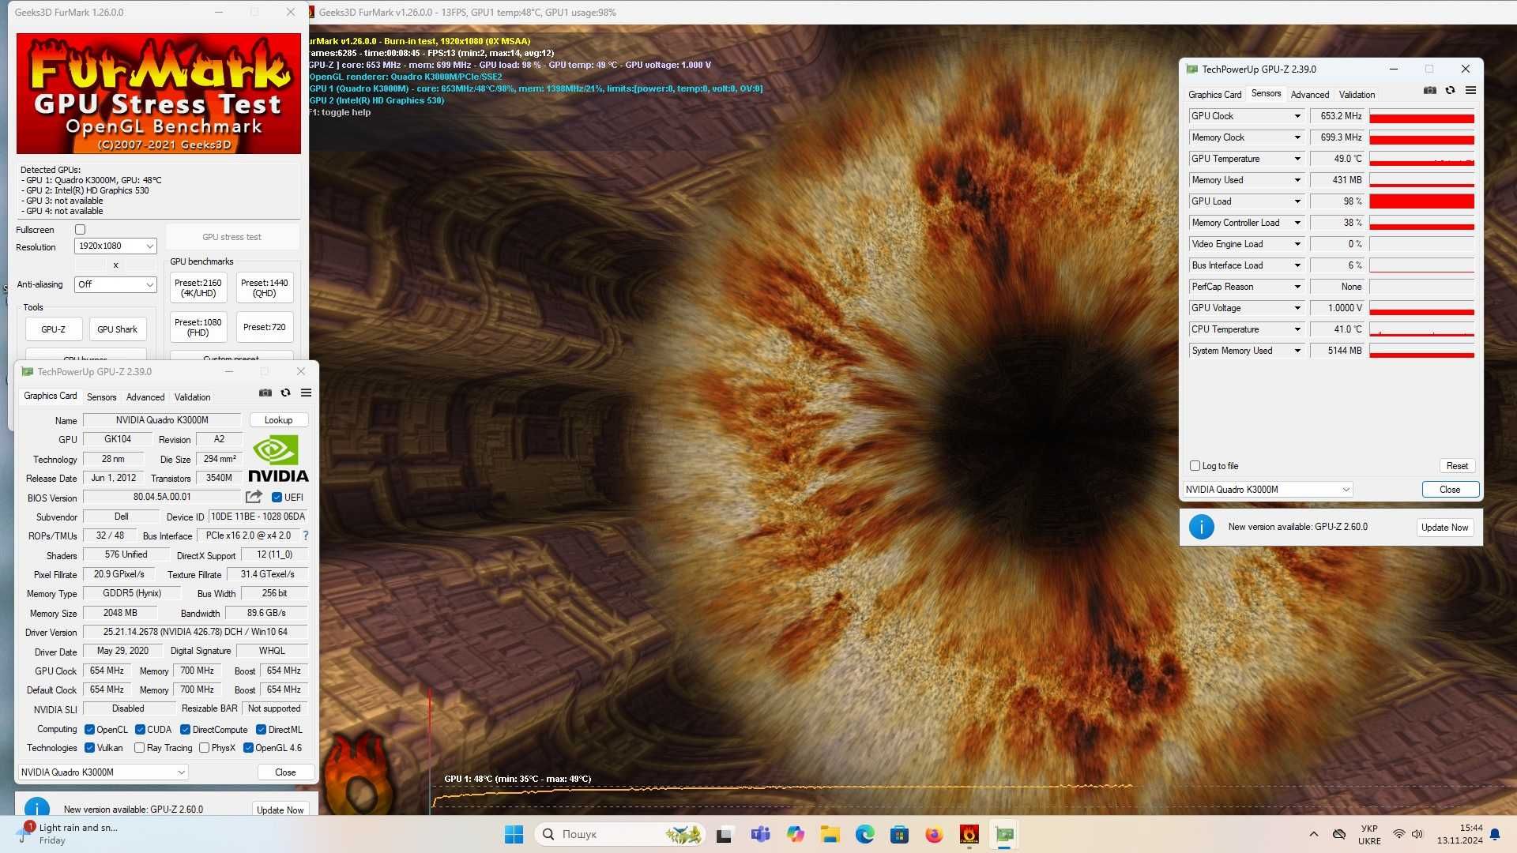Click the Wi-Fi network tray icon
Image resolution: width=1517 pixels, height=853 pixels.
[1398, 834]
